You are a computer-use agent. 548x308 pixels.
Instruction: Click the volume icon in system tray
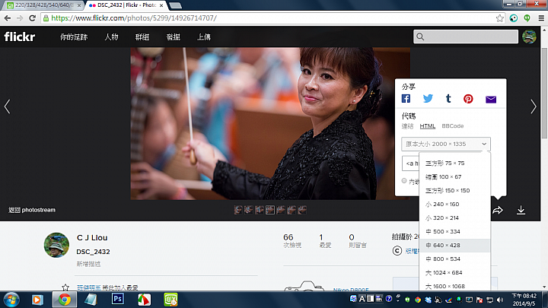point(500,300)
